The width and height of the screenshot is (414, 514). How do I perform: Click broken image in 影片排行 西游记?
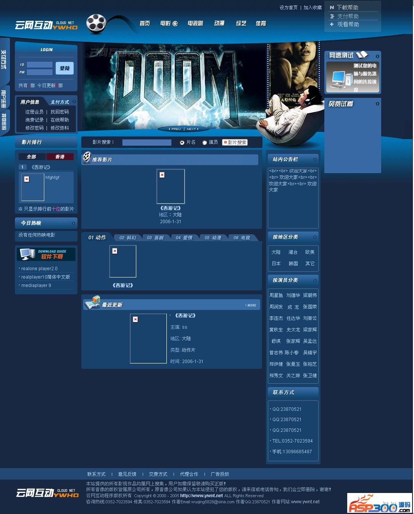click(32, 187)
